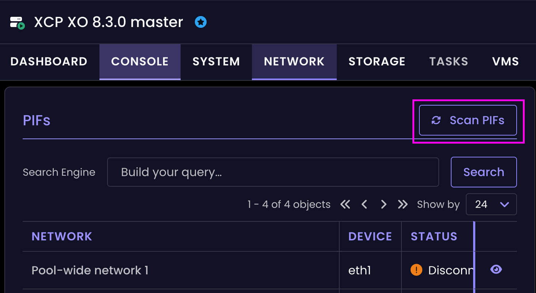Switch to the Console tab

[x=140, y=61]
